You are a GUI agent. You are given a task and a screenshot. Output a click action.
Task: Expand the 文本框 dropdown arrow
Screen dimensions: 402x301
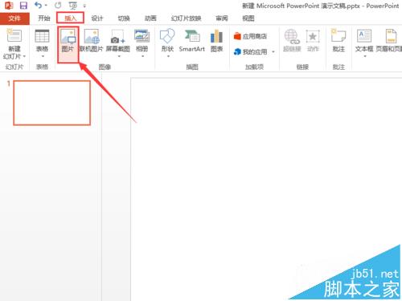pos(365,56)
